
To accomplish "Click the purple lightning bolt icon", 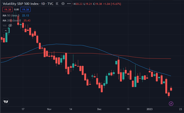I will point(171,104).
